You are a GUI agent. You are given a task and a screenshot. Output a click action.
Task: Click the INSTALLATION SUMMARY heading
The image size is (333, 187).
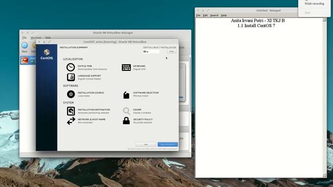click(74, 47)
